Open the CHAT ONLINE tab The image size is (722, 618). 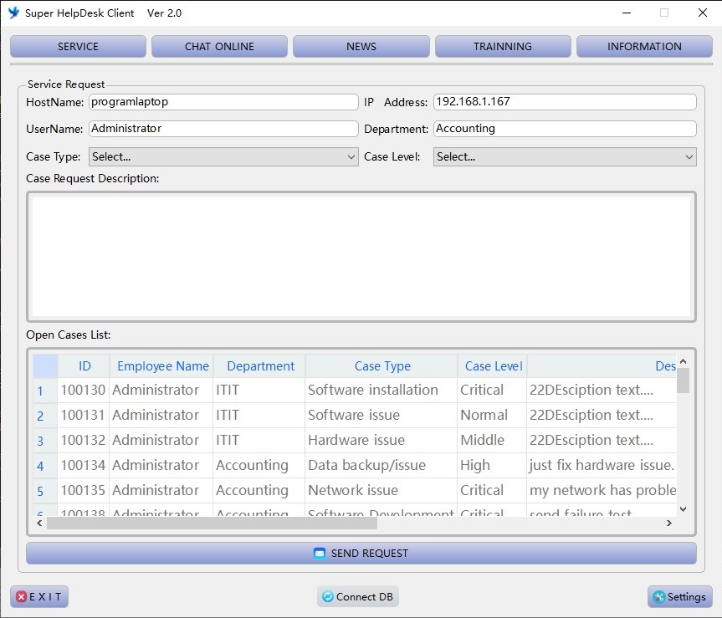pyautogui.click(x=219, y=47)
